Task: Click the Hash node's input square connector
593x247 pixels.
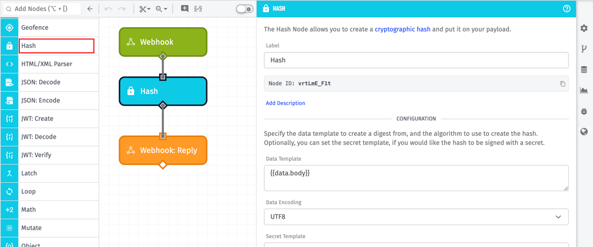Action: tap(163, 77)
